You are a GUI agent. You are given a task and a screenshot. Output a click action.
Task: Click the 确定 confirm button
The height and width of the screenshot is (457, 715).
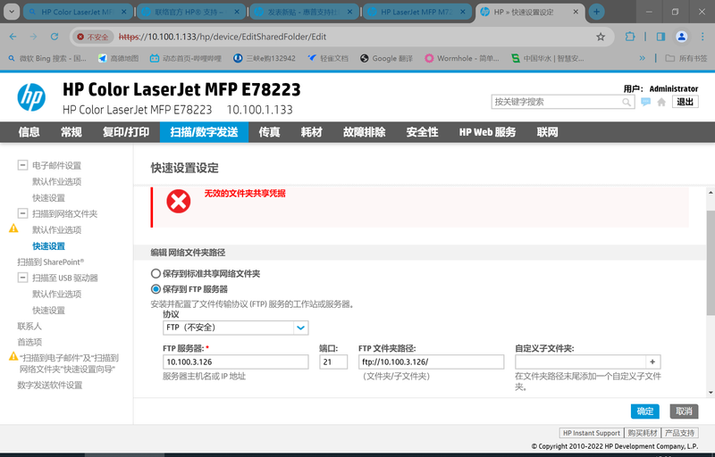click(x=645, y=411)
